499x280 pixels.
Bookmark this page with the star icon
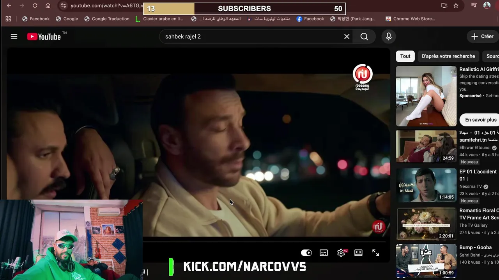pyautogui.click(x=456, y=5)
